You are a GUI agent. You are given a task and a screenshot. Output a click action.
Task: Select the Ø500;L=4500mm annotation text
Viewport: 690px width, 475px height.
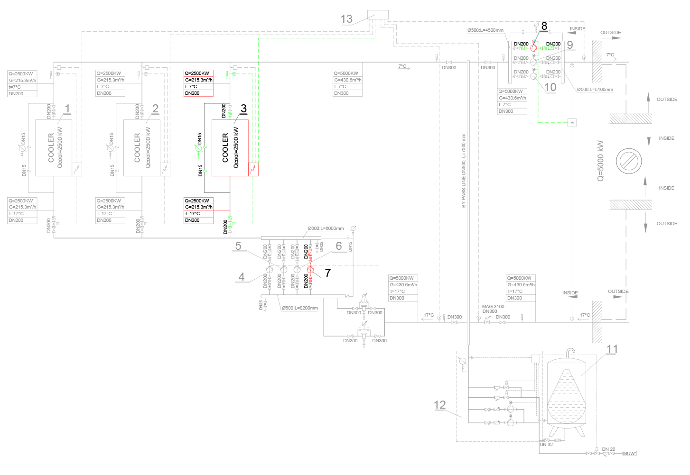[485, 30]
